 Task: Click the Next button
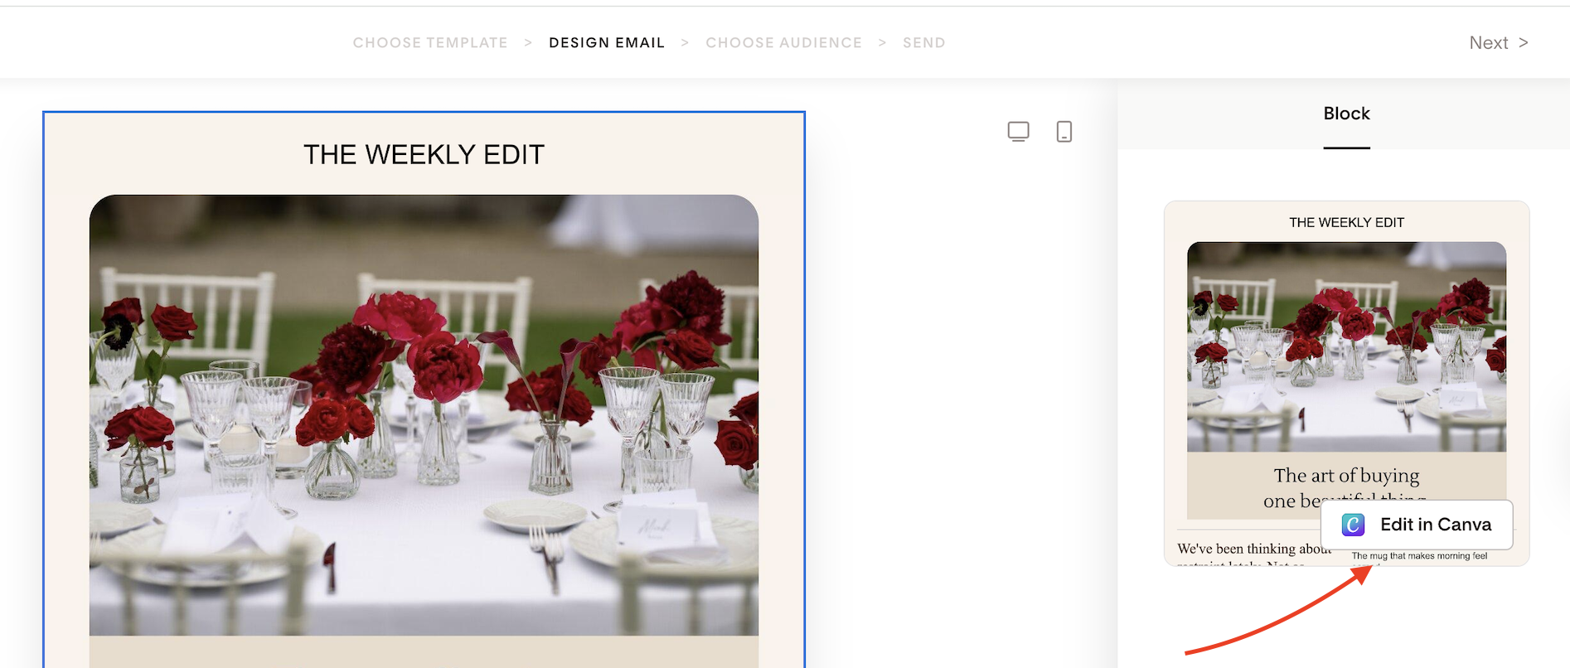1499,43
